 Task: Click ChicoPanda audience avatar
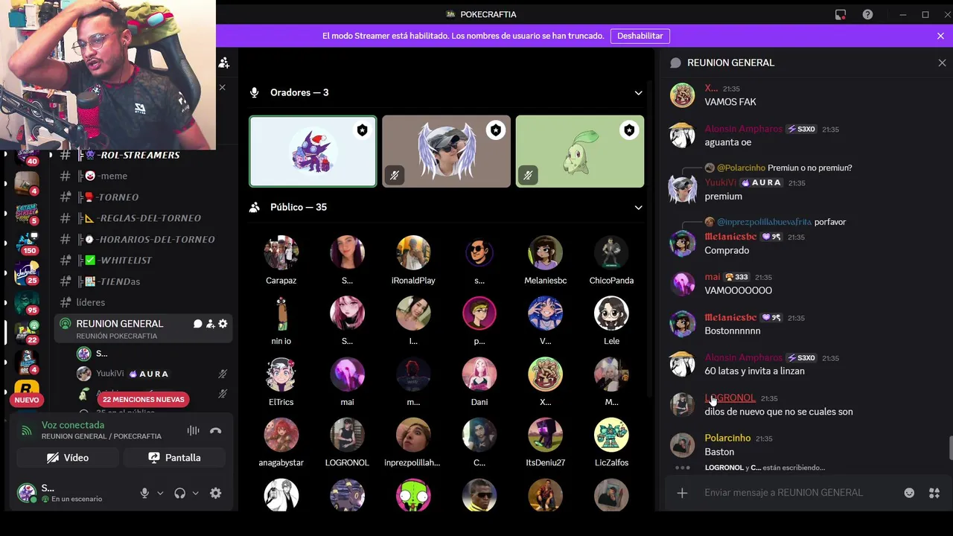pos(611,253)
